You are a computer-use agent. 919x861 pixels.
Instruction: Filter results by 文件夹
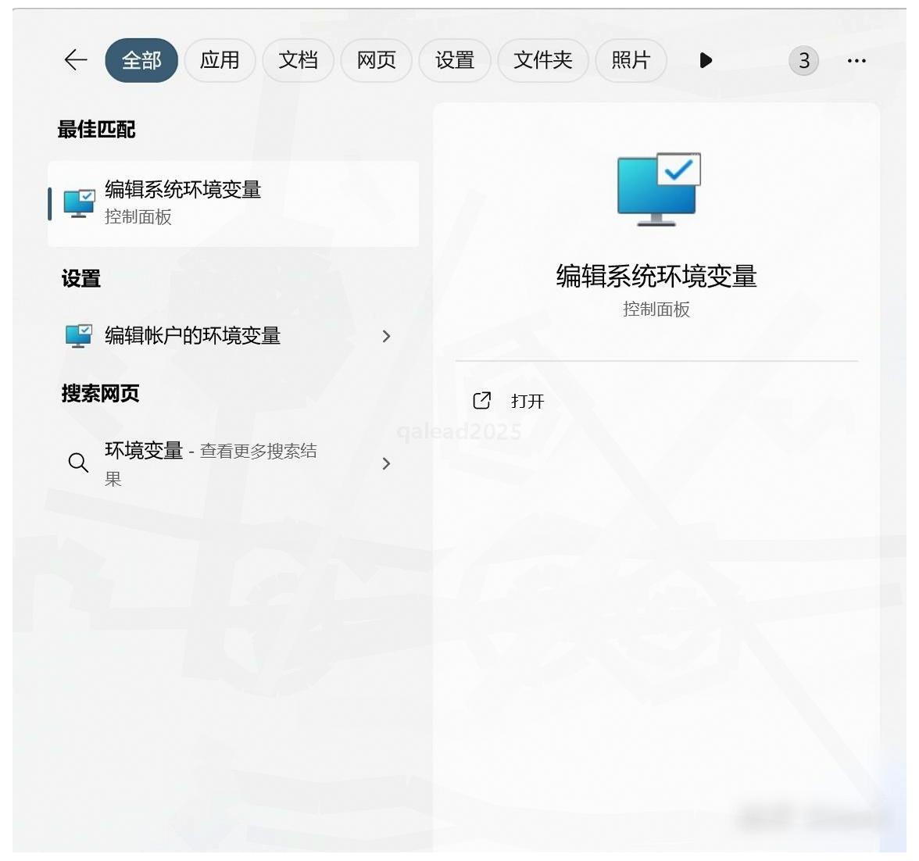point(542,60)
